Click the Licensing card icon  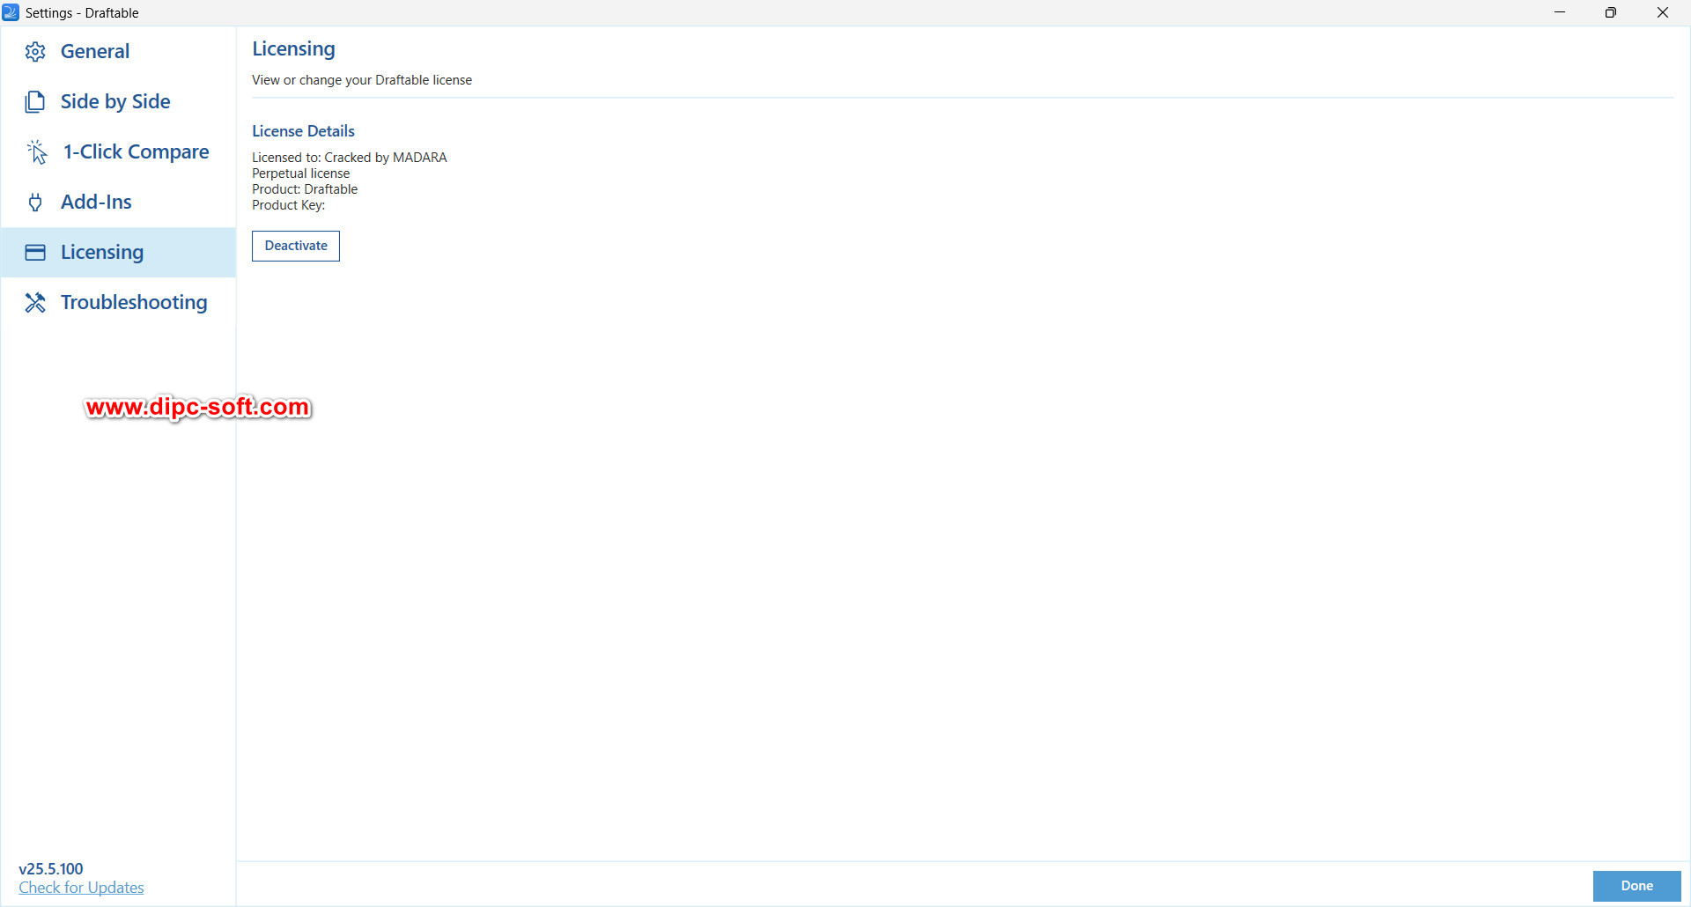click(35, 253)
